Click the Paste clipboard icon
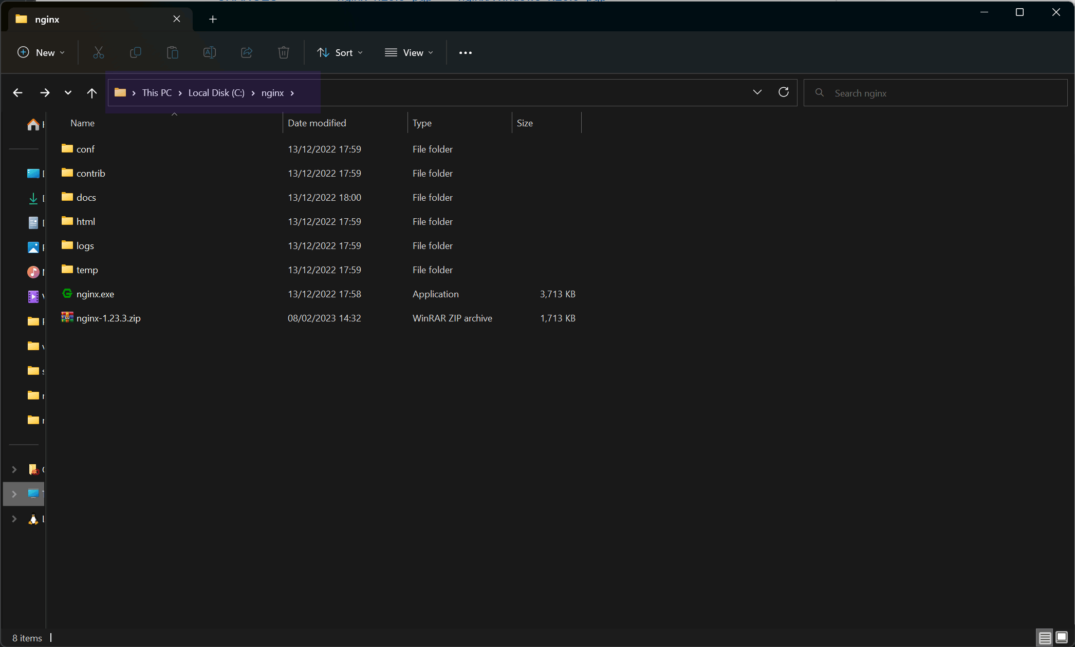1075x647 pixels. coord(172,52)
